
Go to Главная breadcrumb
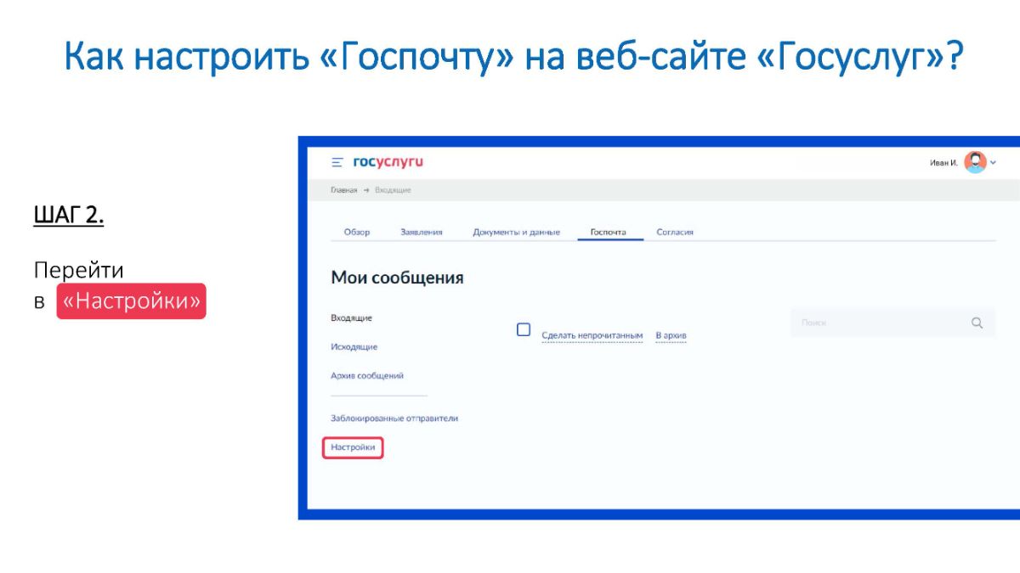[344, 190]
